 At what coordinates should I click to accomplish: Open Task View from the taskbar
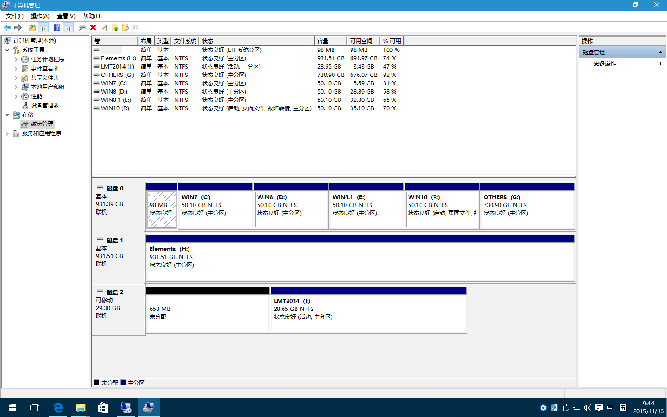(x=35, y=408)
